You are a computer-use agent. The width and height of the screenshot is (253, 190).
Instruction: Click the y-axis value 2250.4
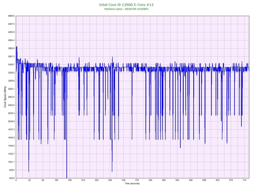(x=11, y=113)
